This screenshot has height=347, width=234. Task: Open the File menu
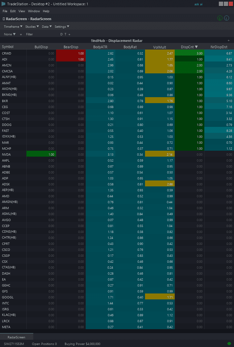(5, 11)
